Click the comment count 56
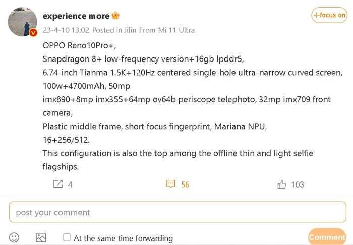 click(x=185, y=185)
